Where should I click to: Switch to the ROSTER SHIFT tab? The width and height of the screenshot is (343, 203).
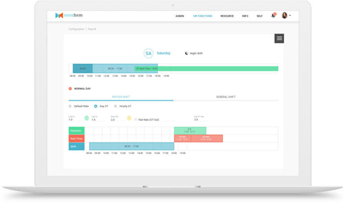click(121, 97)
